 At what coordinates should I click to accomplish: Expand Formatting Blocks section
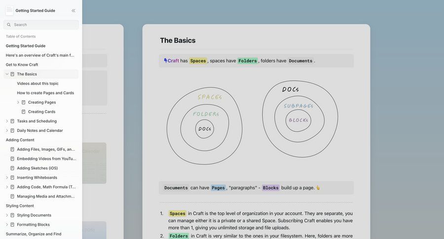pos(7,225)
